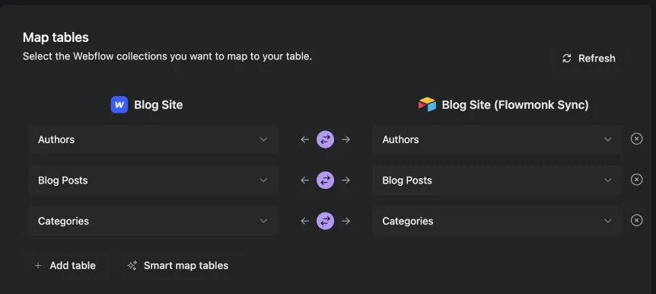Open the Airtable Blog Posts table dropdown

[x=498, y=180]
